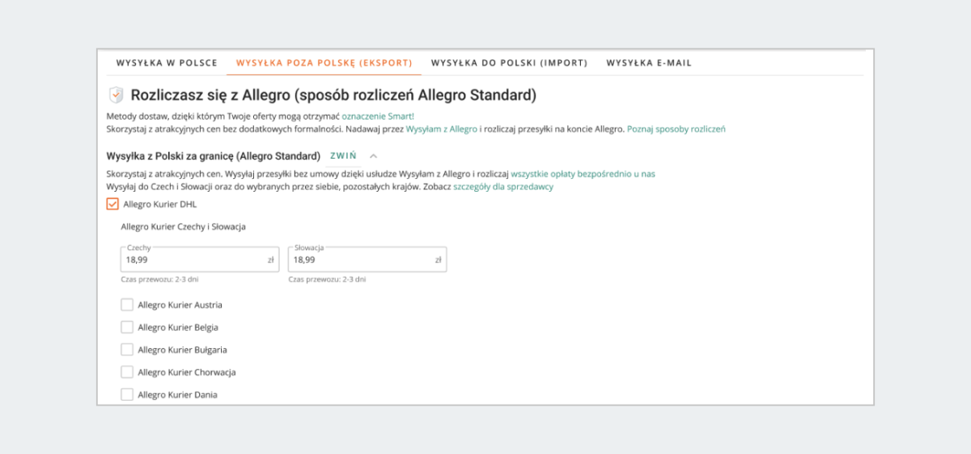
Task: Collapse section using the chevron arrow
Action: click(373, 155)
